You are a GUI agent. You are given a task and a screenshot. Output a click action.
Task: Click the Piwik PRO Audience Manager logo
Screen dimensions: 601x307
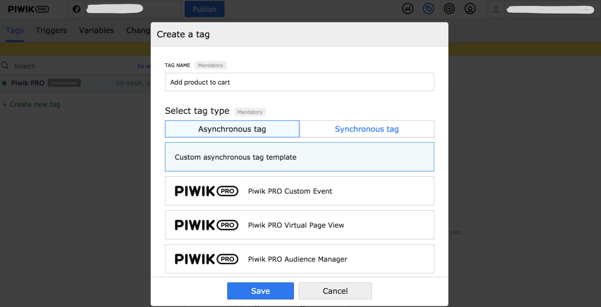(x=207, y=259)
